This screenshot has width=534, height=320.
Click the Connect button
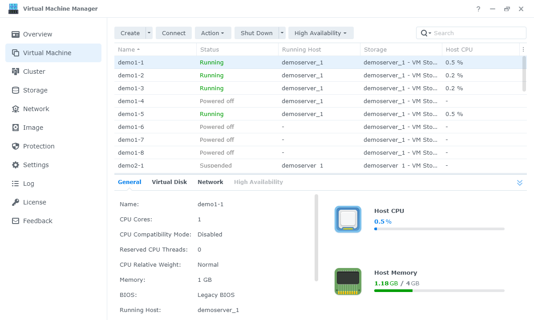tap(174, 33)
